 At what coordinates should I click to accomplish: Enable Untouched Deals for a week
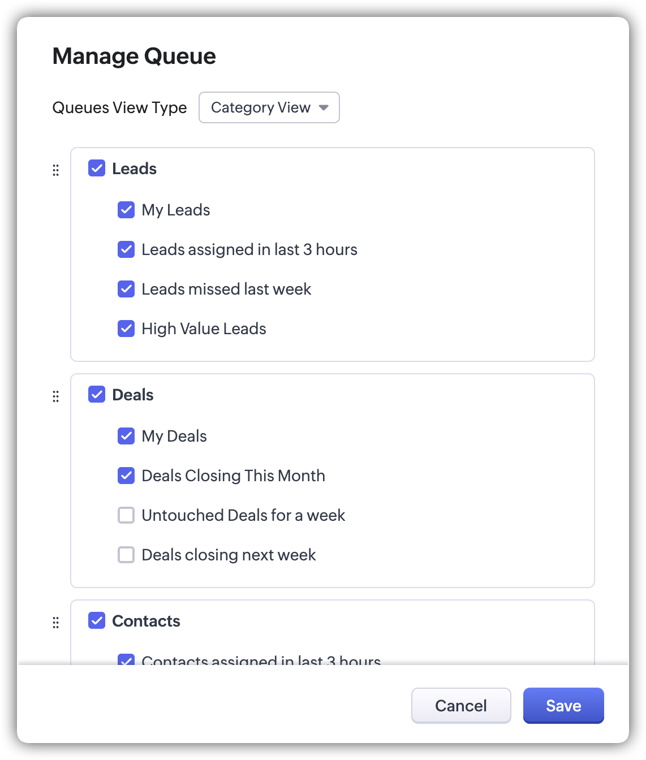[x=126, y=515]
